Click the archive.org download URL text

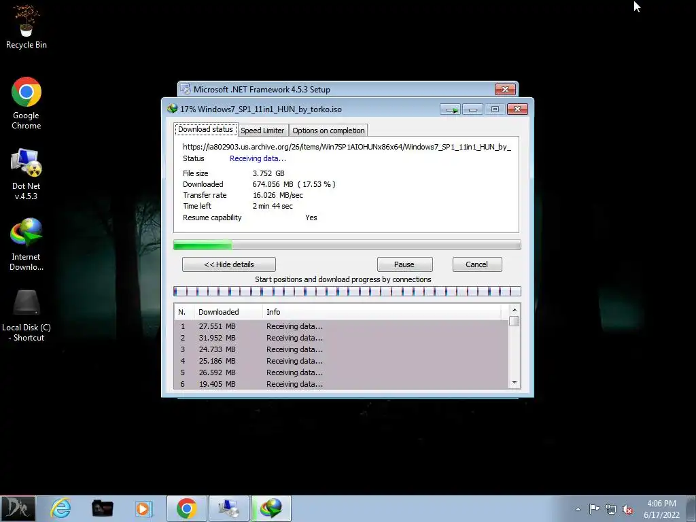(x=347, y=147)
